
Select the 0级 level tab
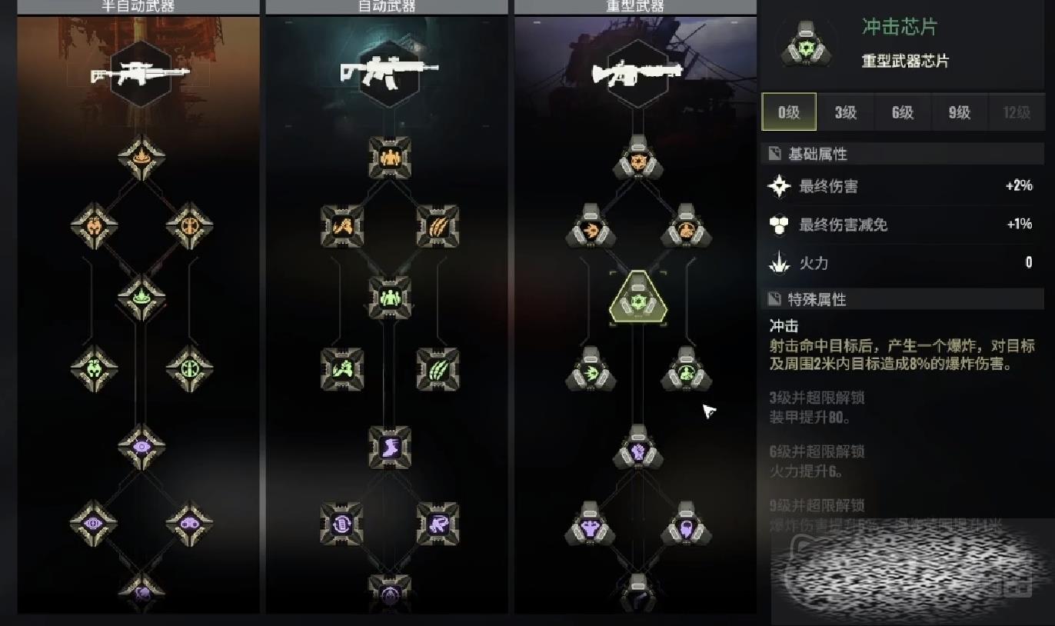[x=789, y=113]
